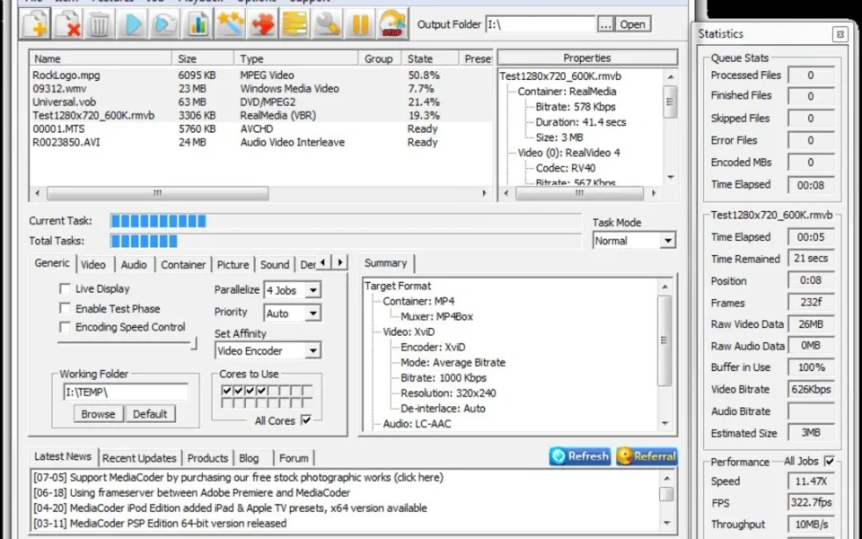Click the Latest News scroll-up arrow

tap(667, 479)
